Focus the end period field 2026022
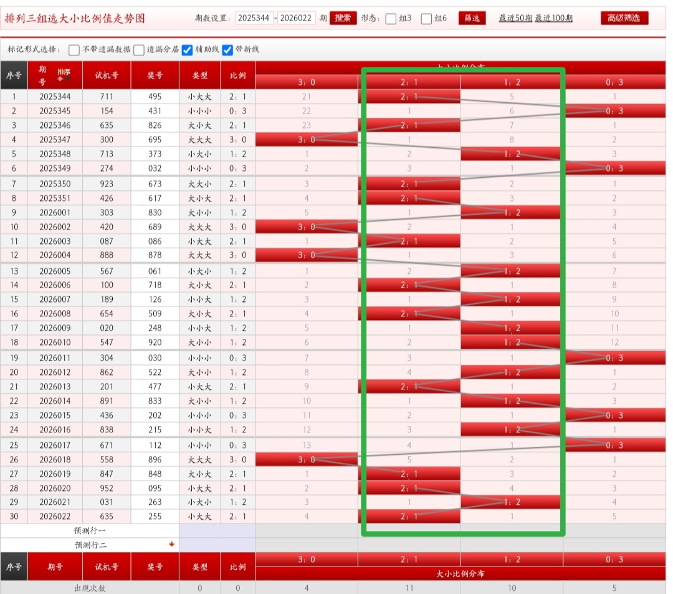 click(x=296, y=18)
